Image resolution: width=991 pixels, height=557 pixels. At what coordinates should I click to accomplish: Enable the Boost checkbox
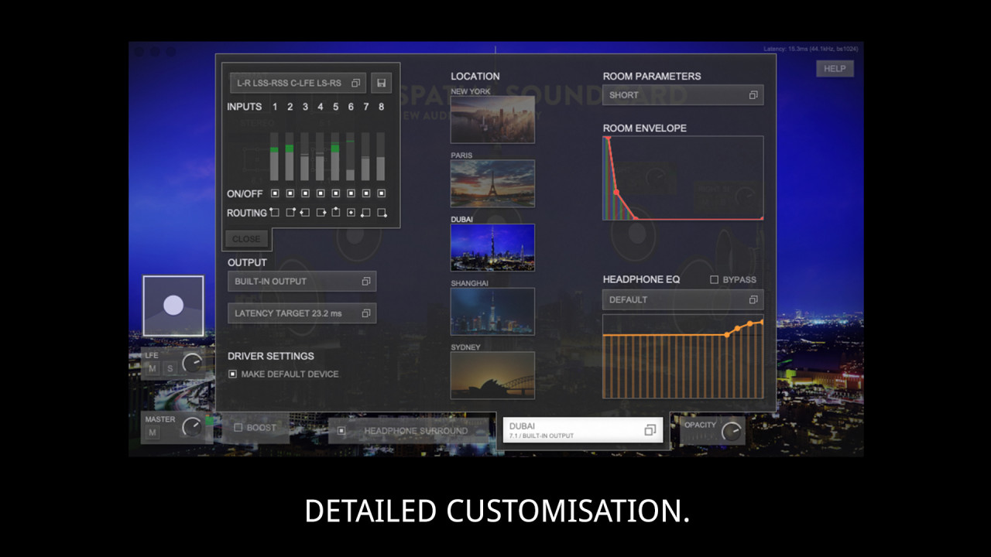238,427
